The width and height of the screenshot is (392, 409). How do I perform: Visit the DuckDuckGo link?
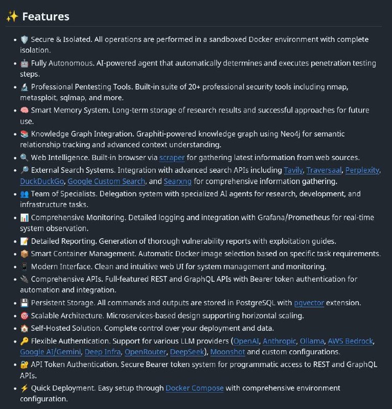42,181
